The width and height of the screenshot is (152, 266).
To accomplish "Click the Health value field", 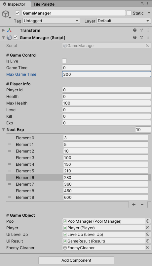I will (106, 97).
